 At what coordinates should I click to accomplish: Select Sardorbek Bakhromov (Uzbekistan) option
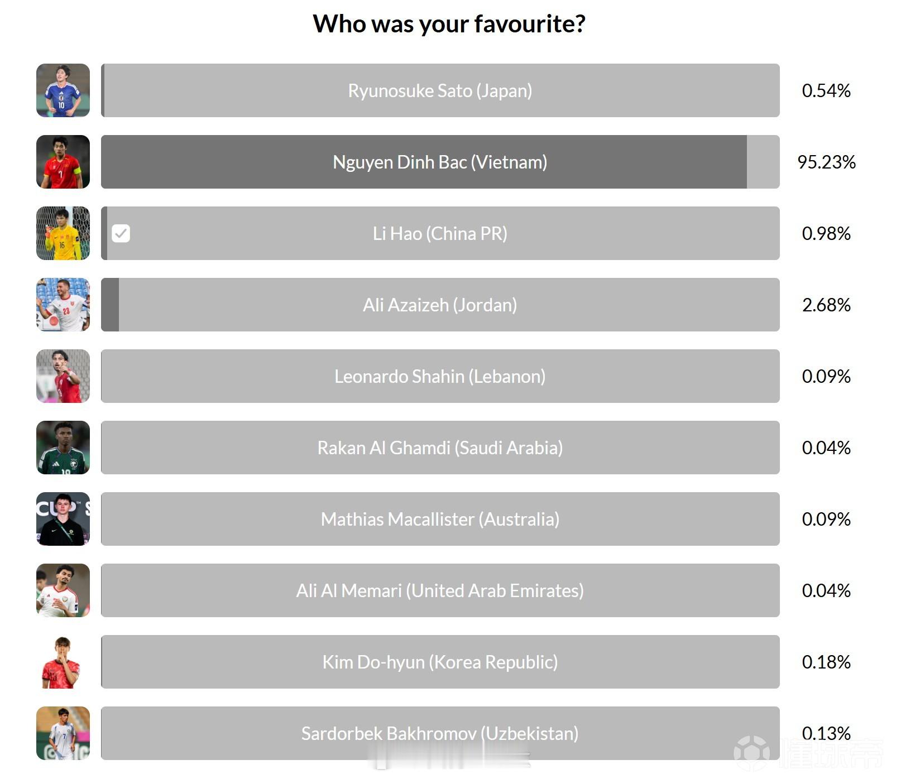pyautogui.click(x=440, y=733)
